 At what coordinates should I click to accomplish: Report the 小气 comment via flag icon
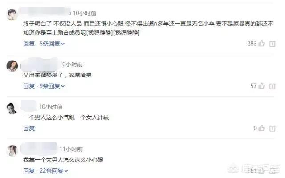pyautogui.click(x=272, y=129)
